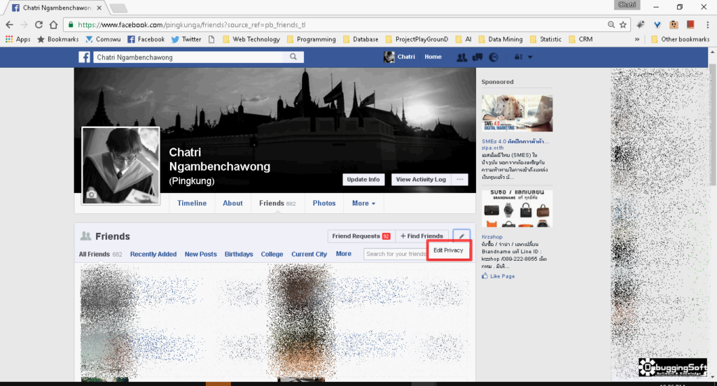Open Twitter bookmark
717x386 pixels.
pos(186,39)
